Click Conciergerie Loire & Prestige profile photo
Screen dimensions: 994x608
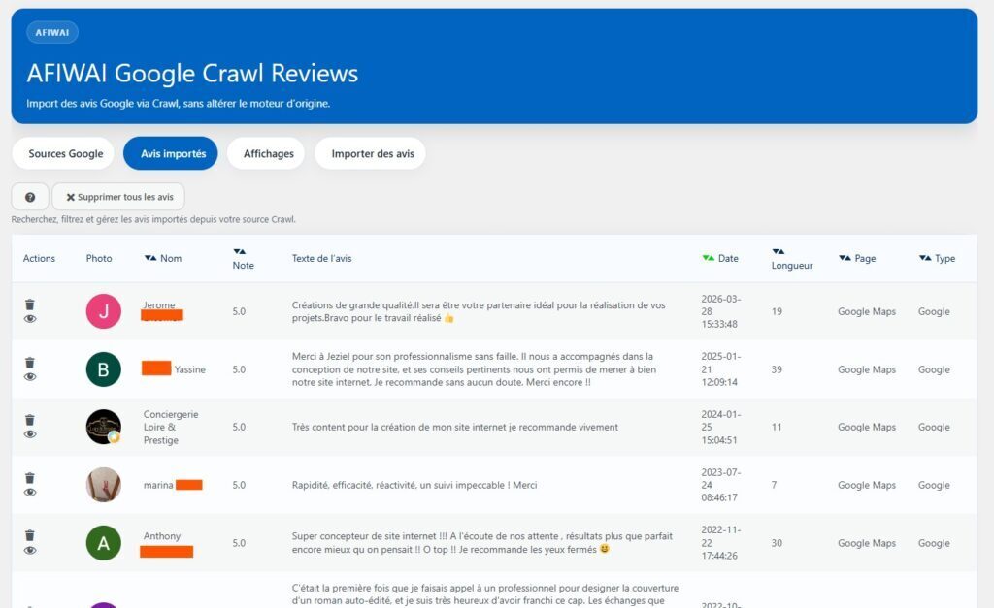[103, 427]
